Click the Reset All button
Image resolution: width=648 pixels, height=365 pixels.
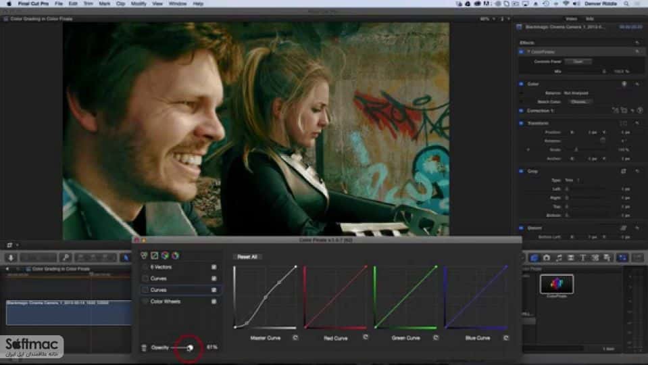[x=247, y=257]
